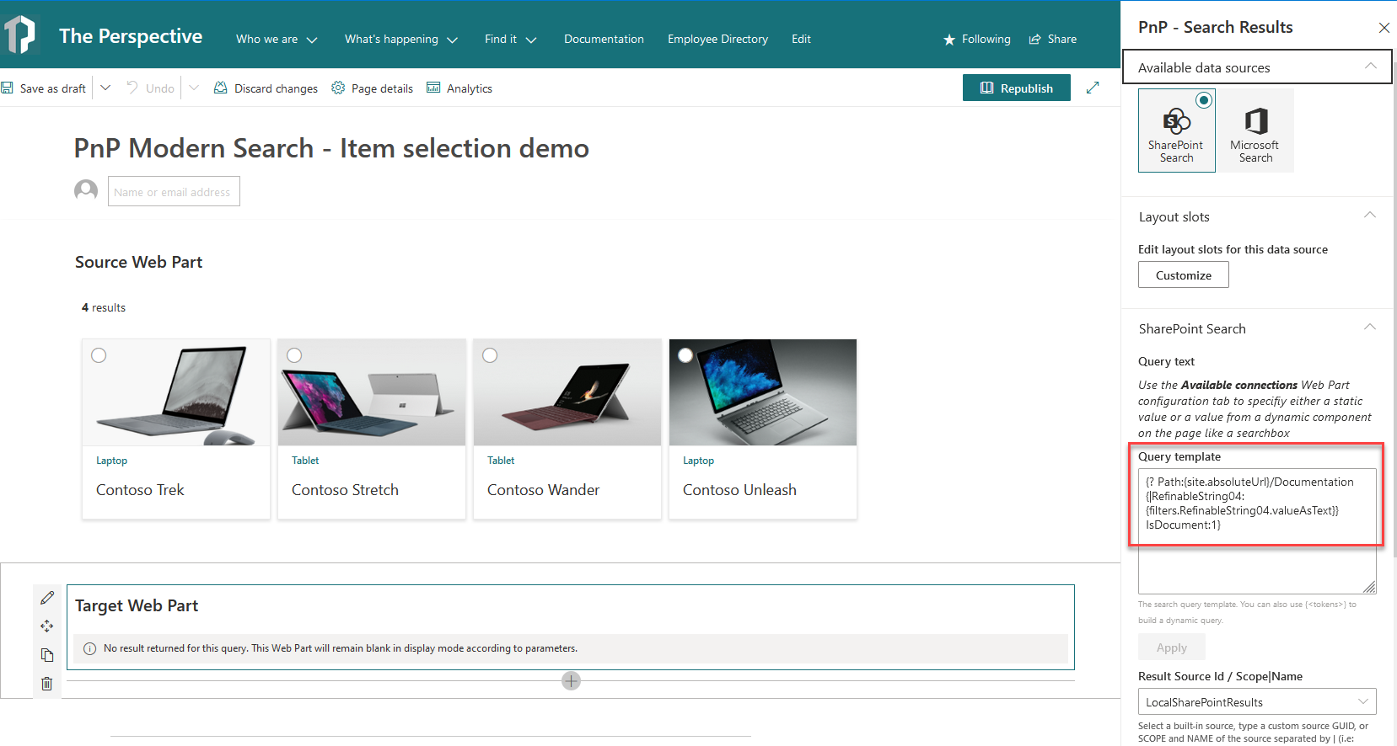Click the 'Target Web Part' title

pos(137,605)
